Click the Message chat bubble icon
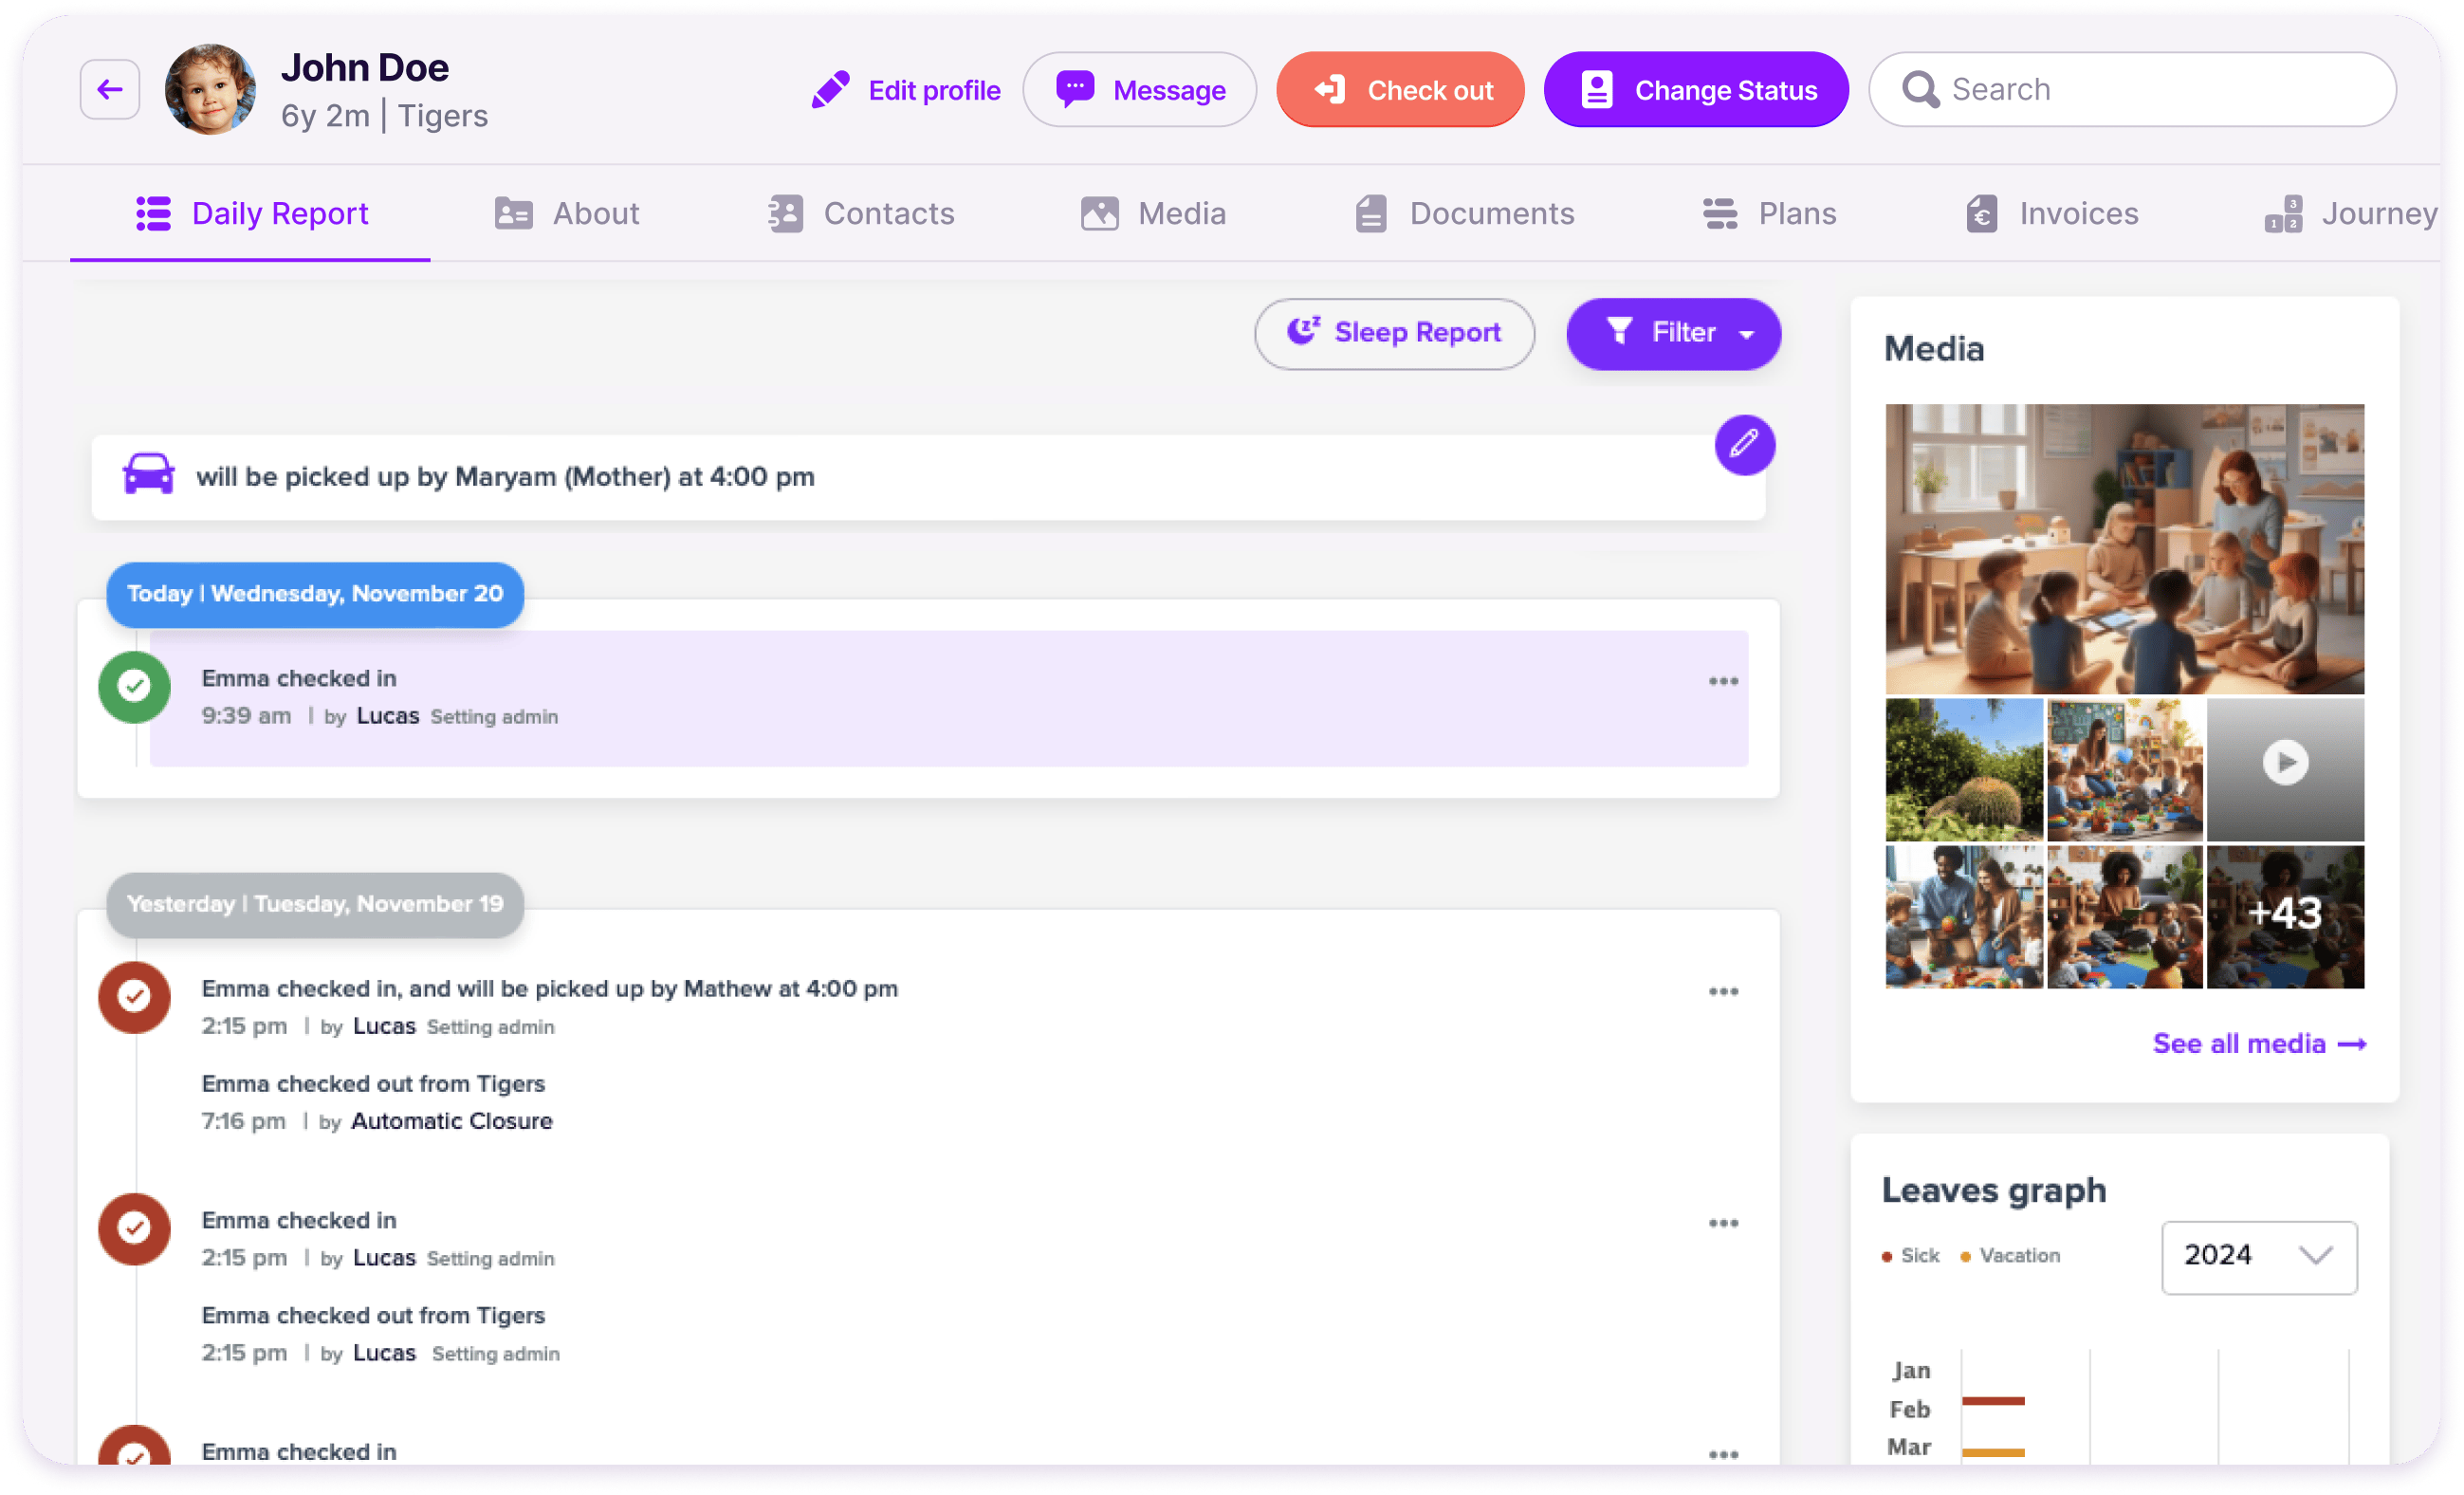The image size is (2464, 1495). (x=1076, y=90)
